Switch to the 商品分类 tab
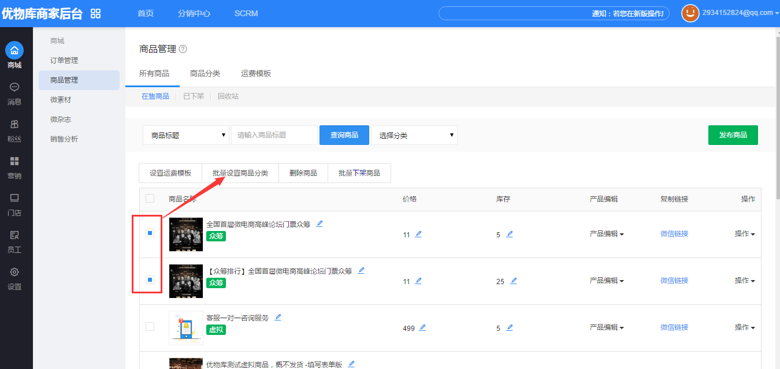This screenshot has height=369, width=780. click(205, 73)
